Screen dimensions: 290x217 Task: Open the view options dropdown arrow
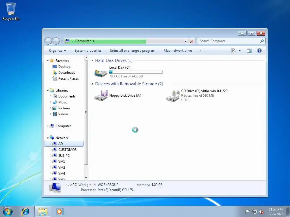point(240,51)
